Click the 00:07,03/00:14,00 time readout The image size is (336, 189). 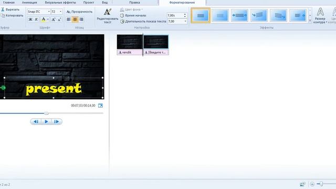(x=83, y=106)
